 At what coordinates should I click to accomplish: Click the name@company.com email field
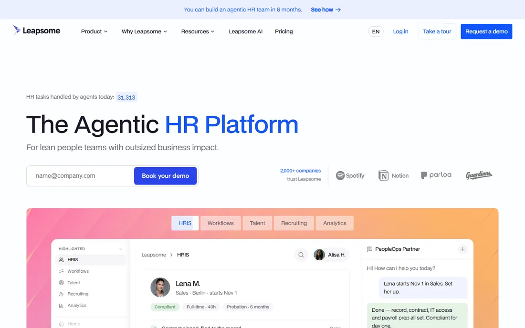80,176
